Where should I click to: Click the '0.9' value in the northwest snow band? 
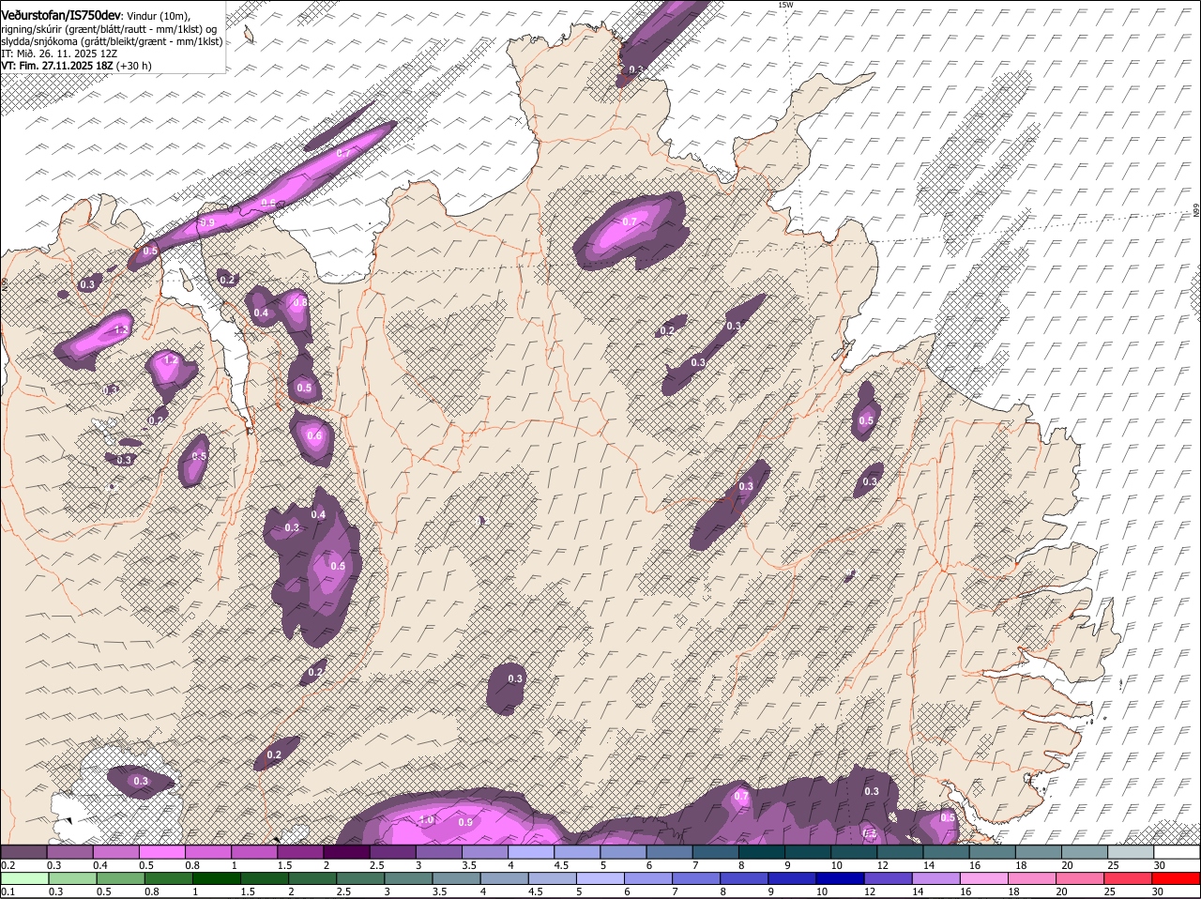[x=207, y=221]
